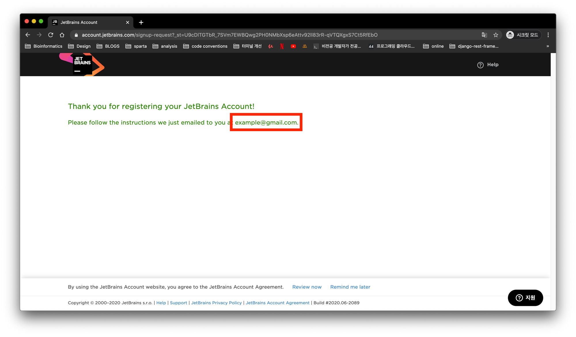The image size is (576, 337).
Task: Open the Chrome three-dot menu
Action: click(548, 35)
